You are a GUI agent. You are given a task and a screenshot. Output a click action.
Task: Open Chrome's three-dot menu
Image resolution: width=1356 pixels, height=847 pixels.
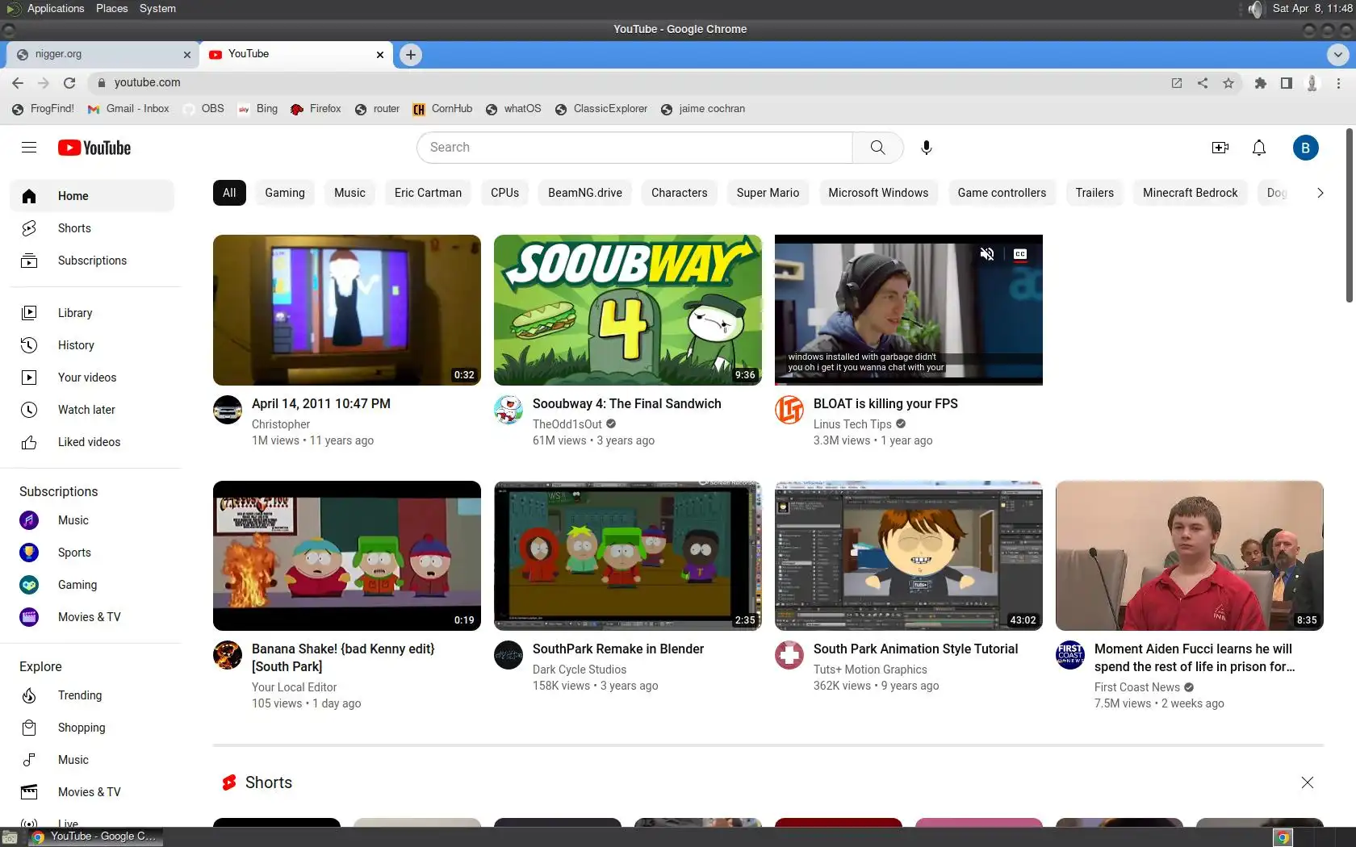[x=1338, y=82]
